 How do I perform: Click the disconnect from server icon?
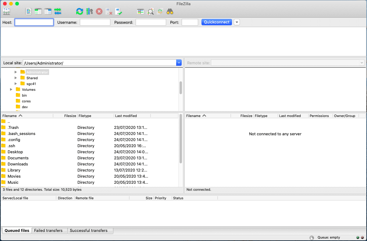point(109,12)
